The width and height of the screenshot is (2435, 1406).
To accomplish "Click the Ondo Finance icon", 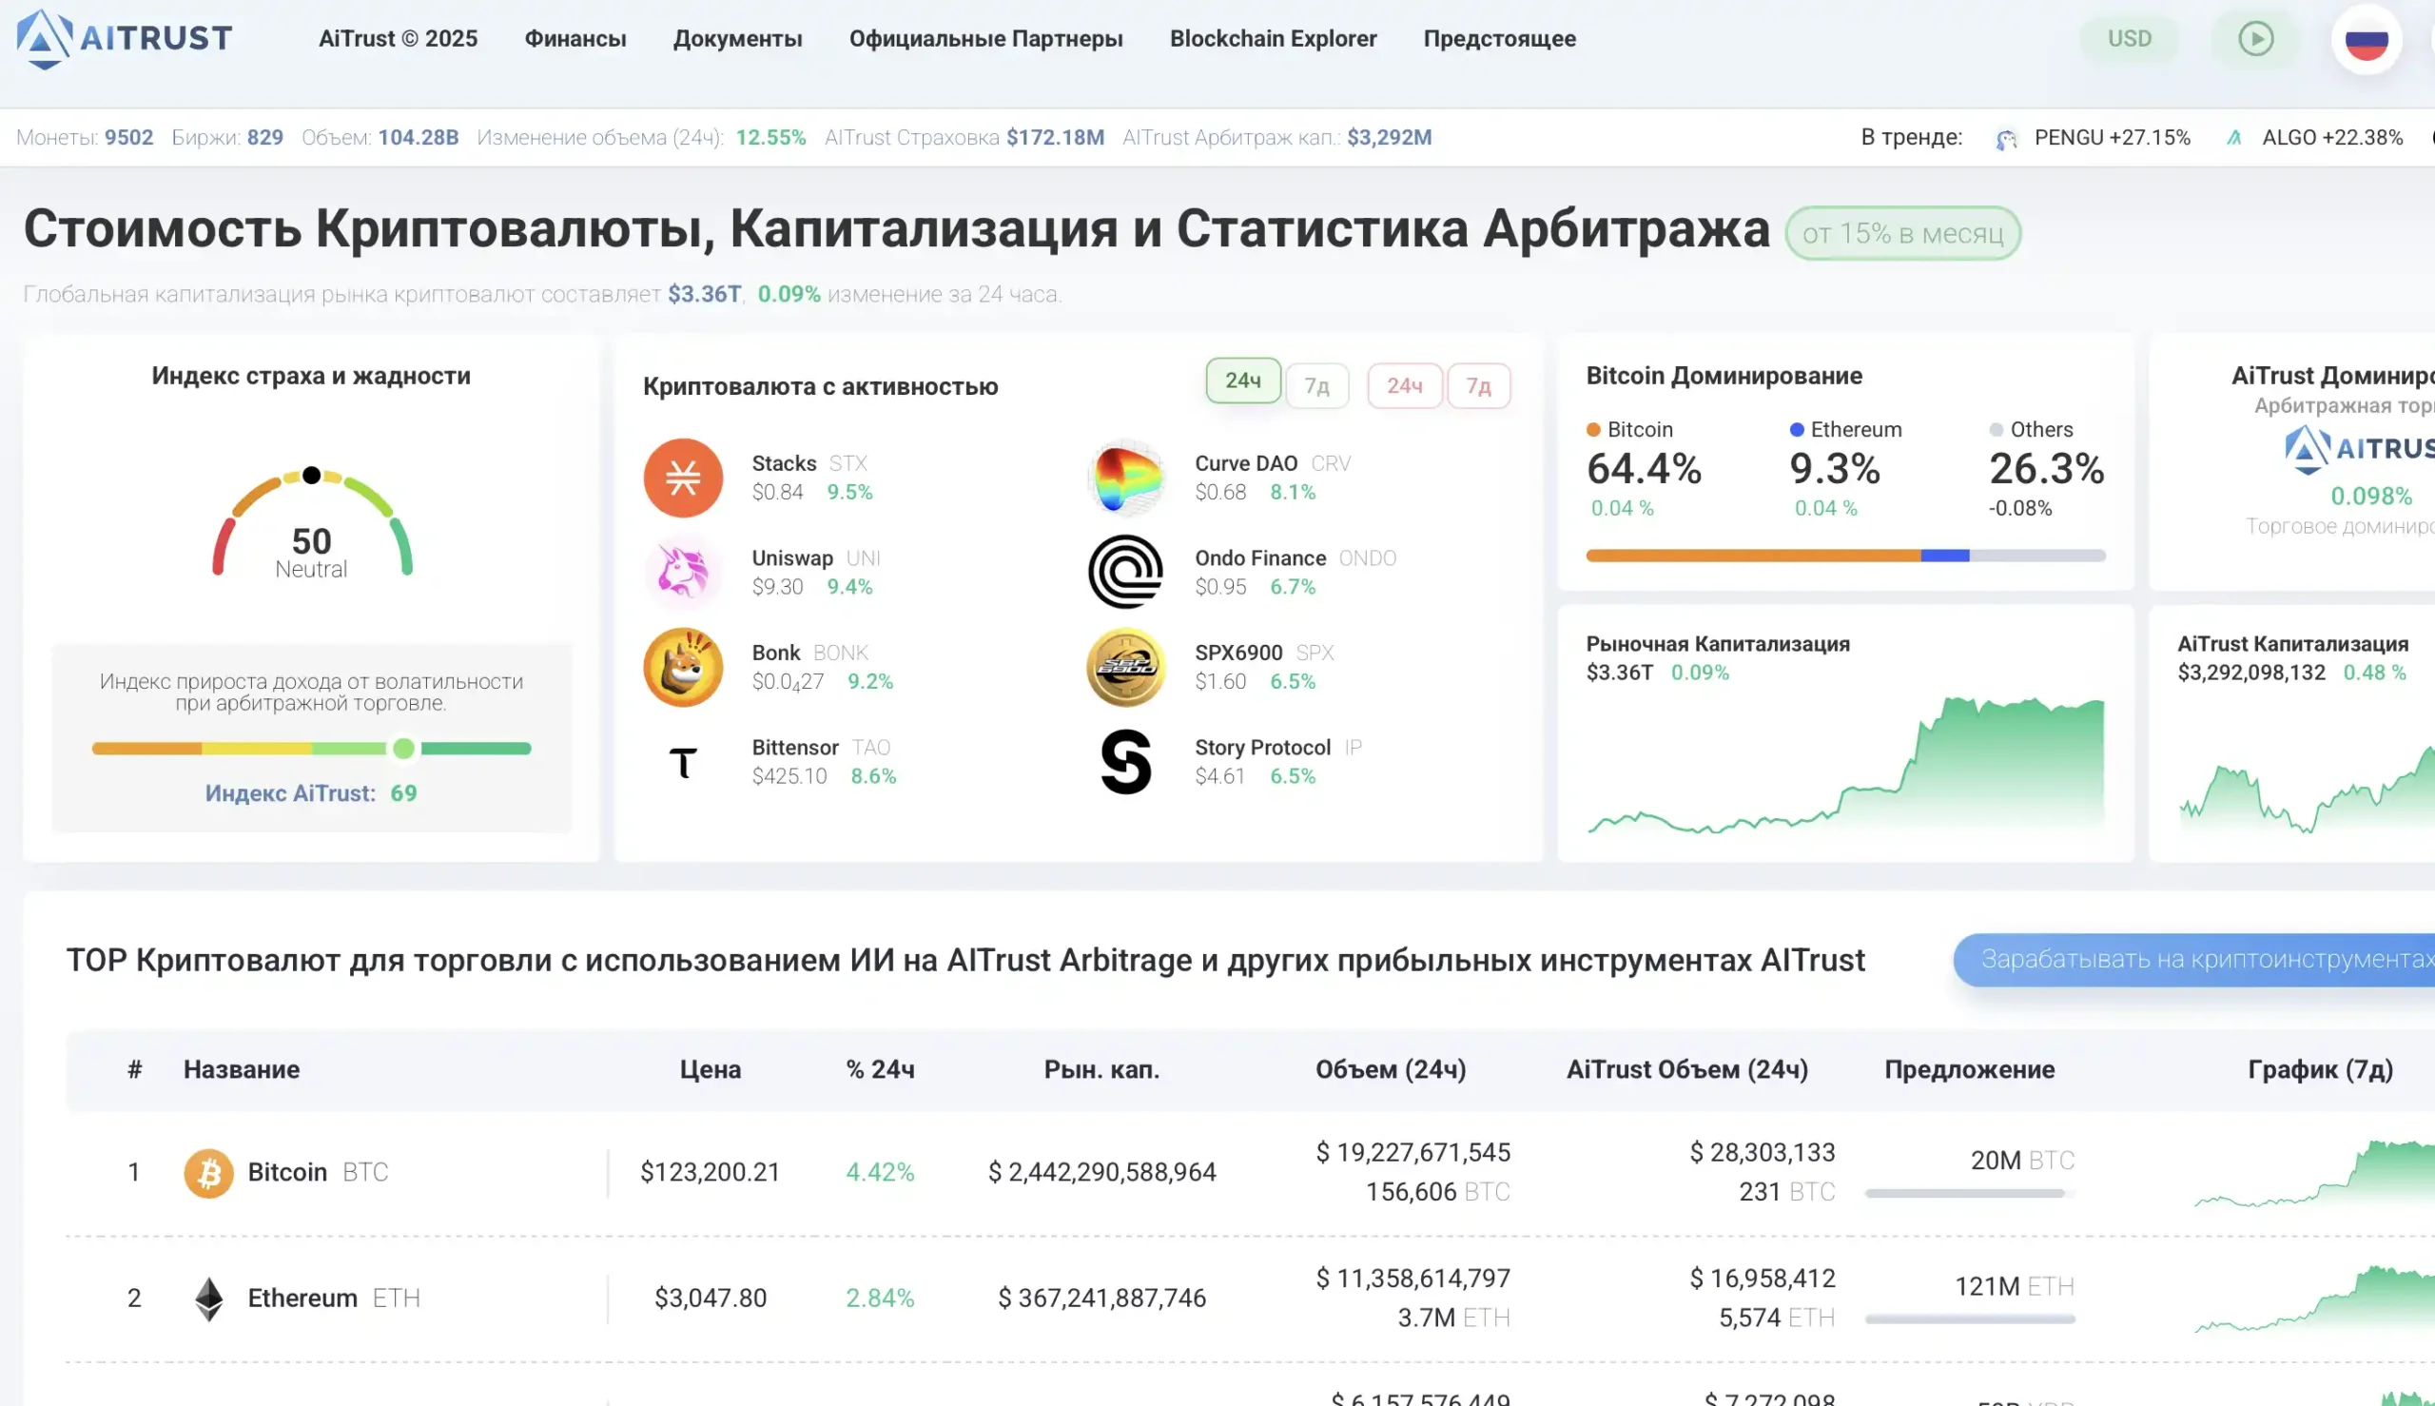I will pos(1126,573).
